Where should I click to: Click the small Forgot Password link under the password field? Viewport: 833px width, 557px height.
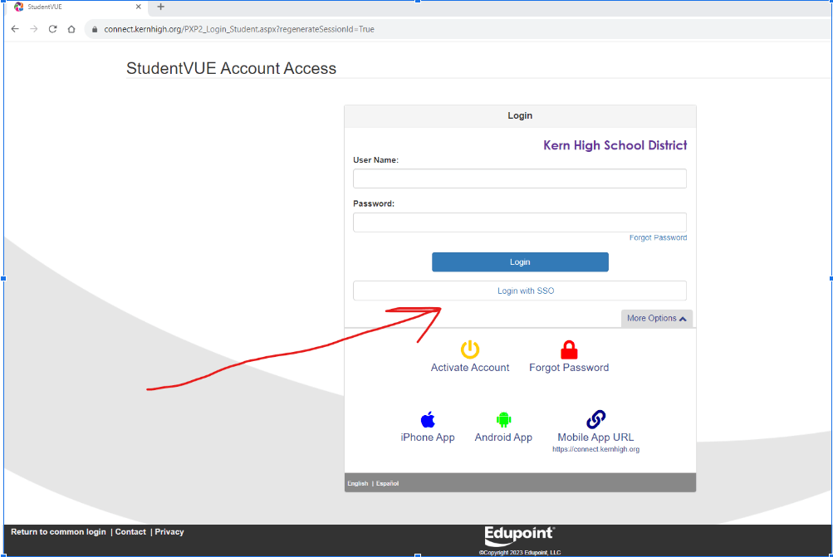(658, 237)
